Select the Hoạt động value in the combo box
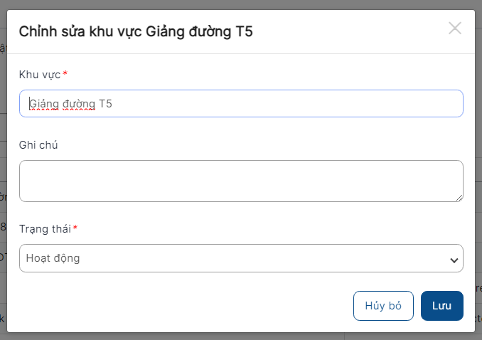Image resolution: width=482 pixels, height=340 pixels. click(x=53, y=258)
